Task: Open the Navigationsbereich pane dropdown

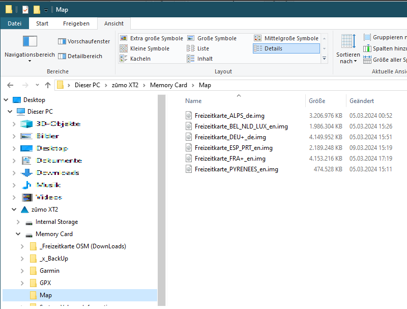Action: click(x=30, y=49)
